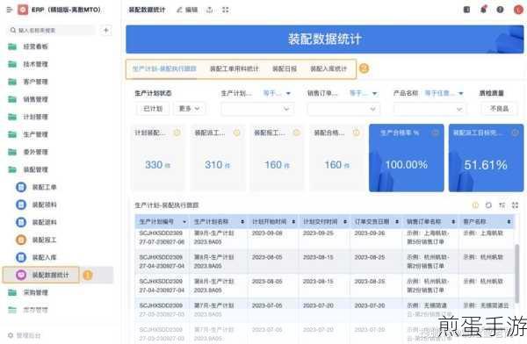Image resolution: width=527 pixels, height=344 pixels.
Task: Click info icon on 160 件 装配报工 card
Action: (x=297, y=133)
